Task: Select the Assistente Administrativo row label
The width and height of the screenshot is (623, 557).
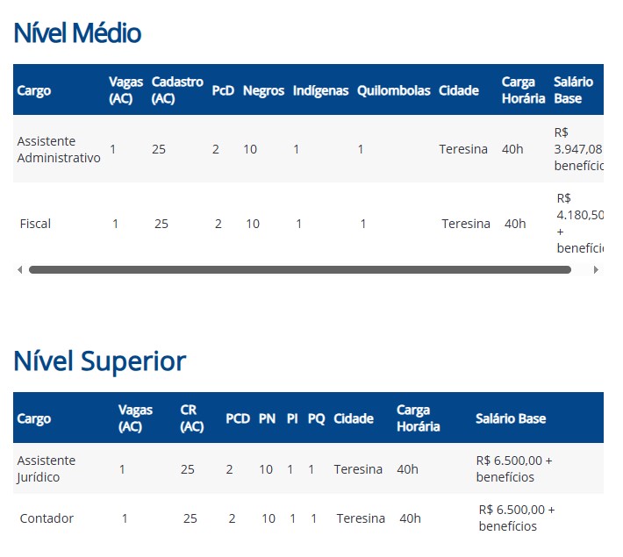Action: coord(59,149)
